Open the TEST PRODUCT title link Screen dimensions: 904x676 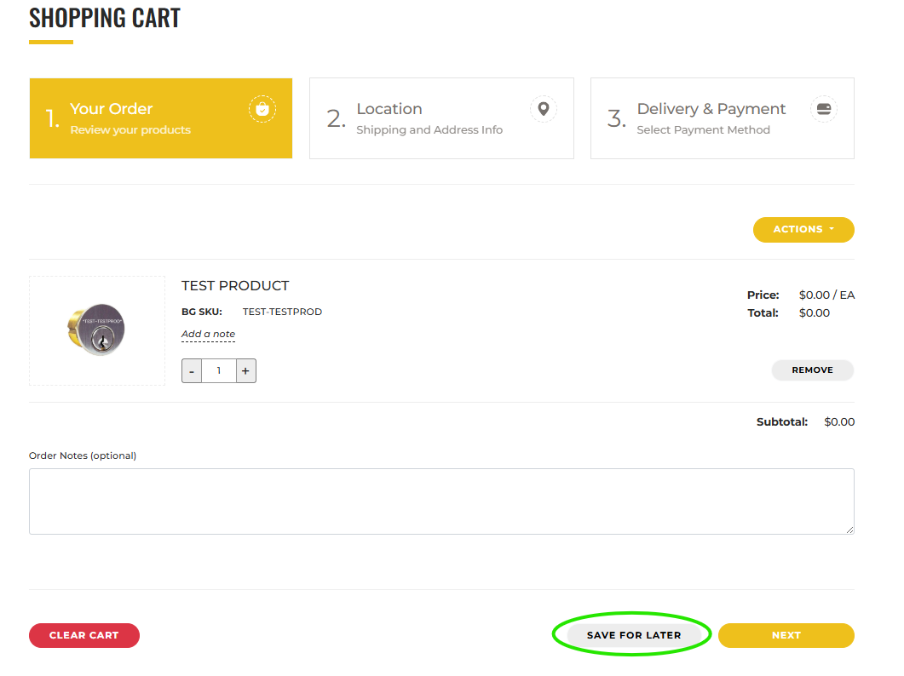pyautogui.click(x=235, y=285)
